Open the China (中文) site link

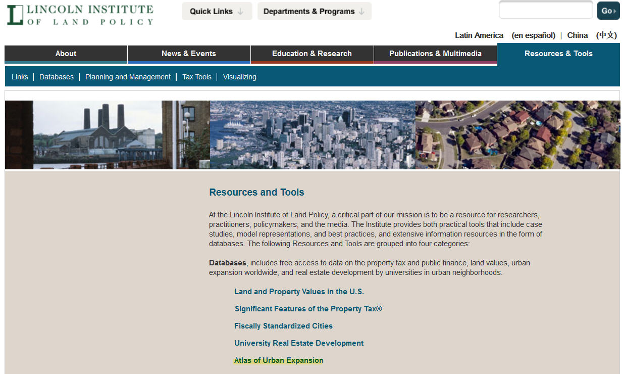(x=591, y=35)
